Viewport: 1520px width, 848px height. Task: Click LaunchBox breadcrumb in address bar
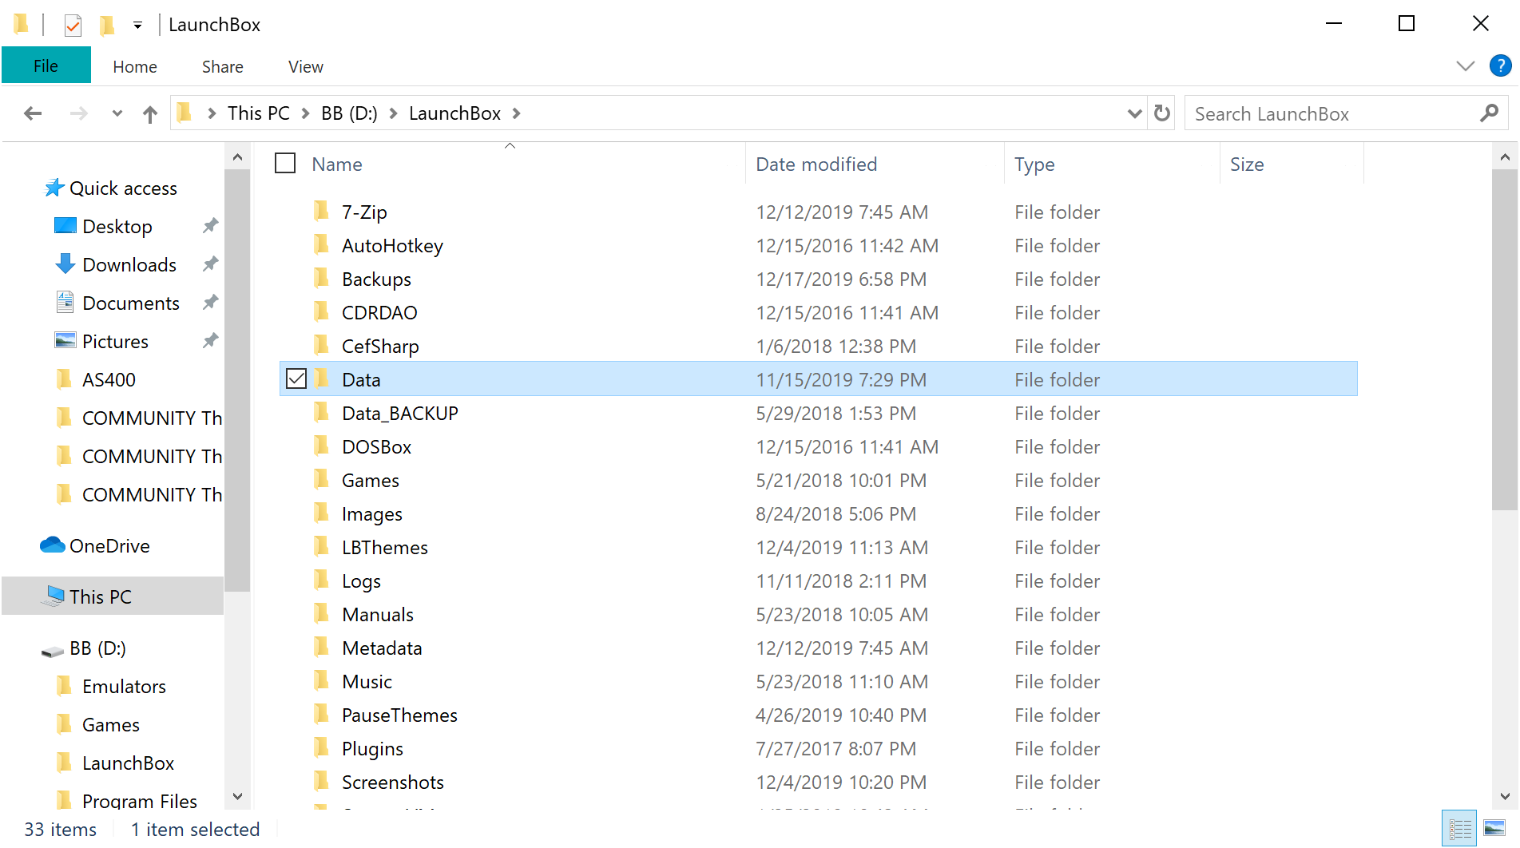click(454, 113)
